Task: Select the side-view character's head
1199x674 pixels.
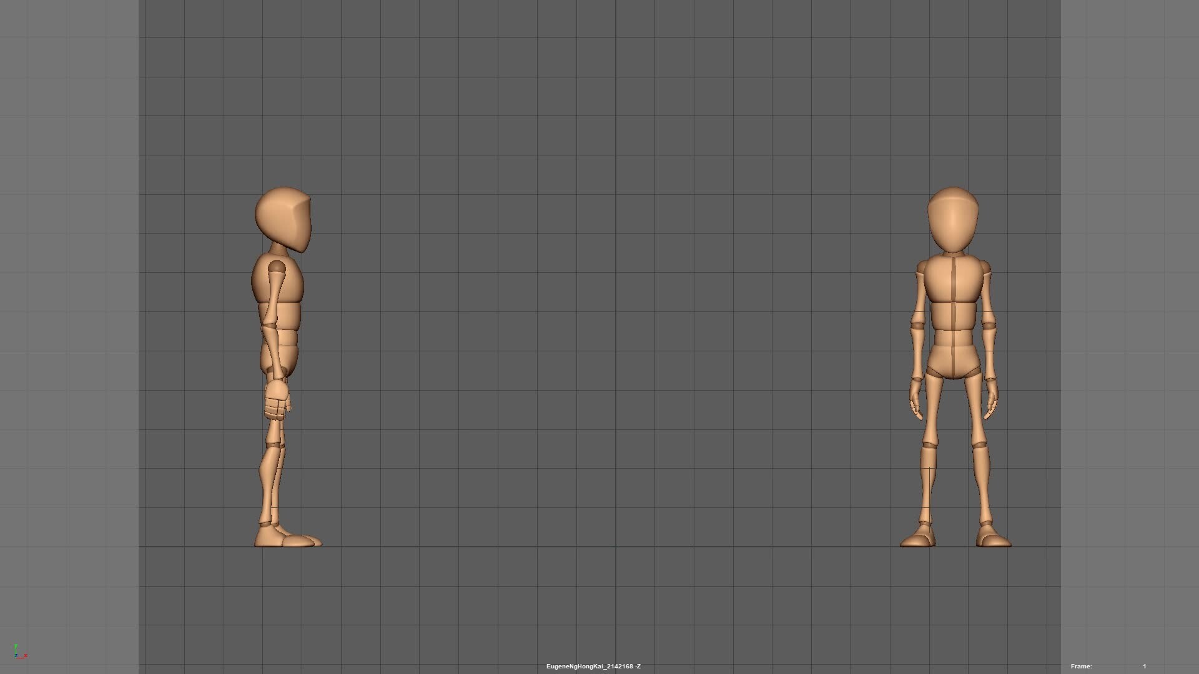Action: tap(283, 218)
